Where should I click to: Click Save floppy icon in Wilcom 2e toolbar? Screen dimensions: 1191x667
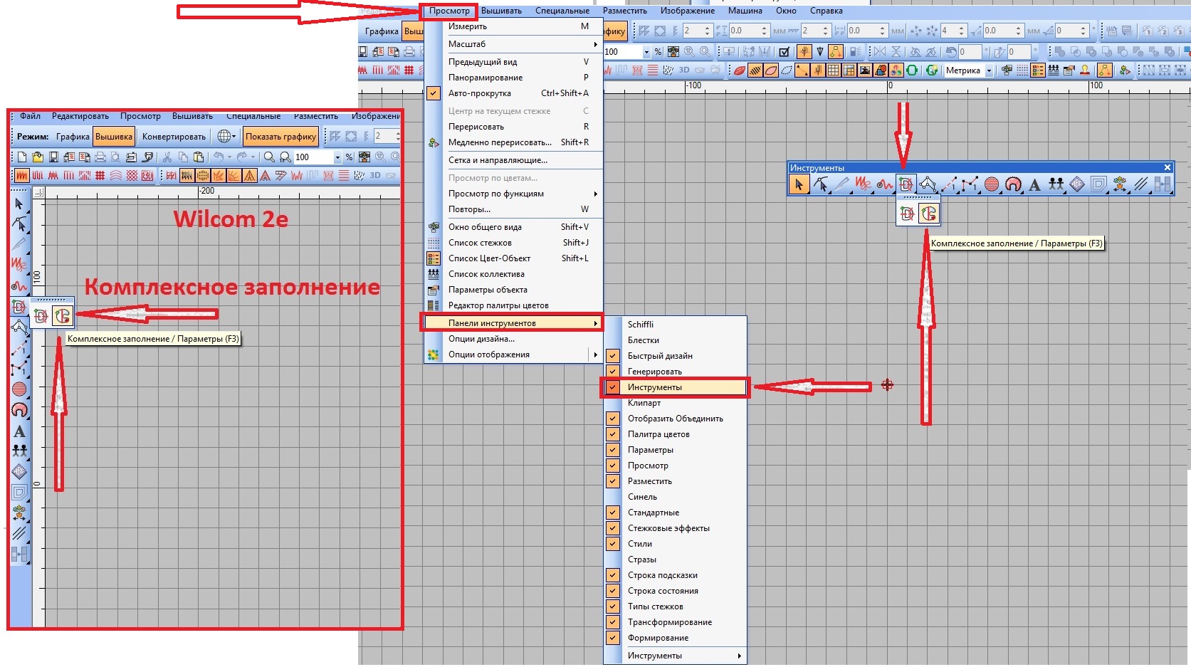(53, 157)
